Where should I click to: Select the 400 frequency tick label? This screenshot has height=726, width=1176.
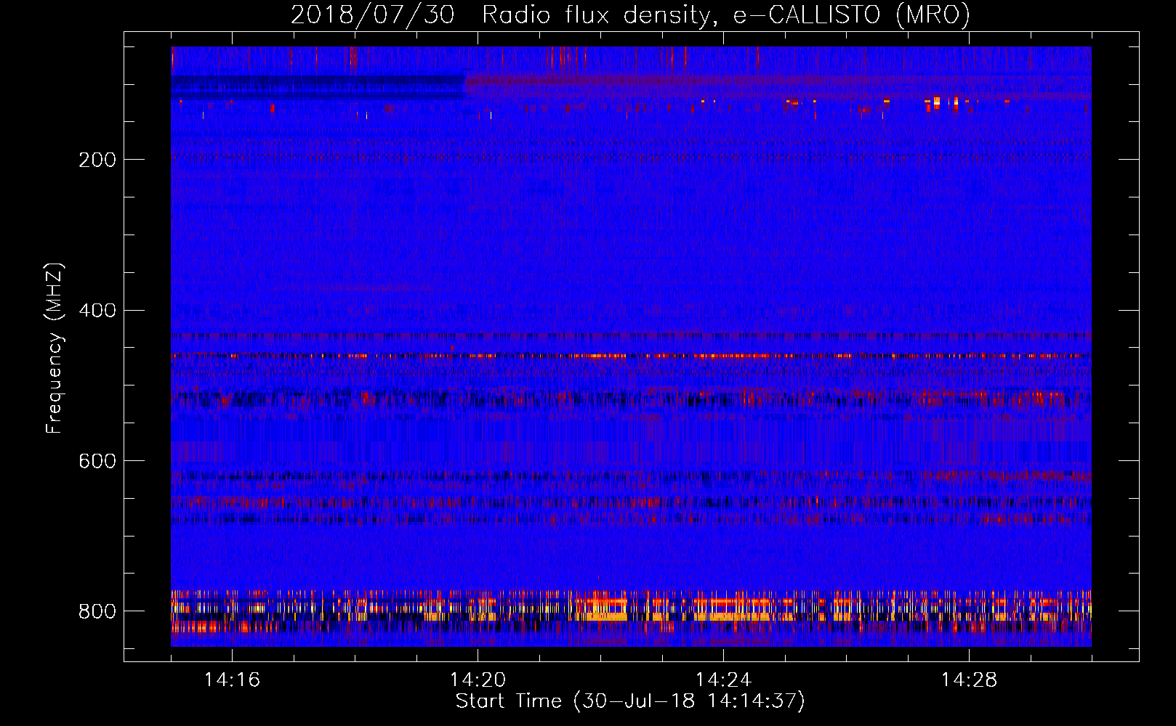click(97, 311)
